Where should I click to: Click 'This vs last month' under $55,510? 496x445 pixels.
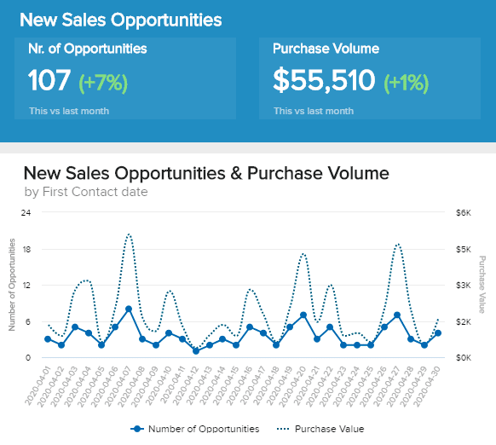pos(314,111)
